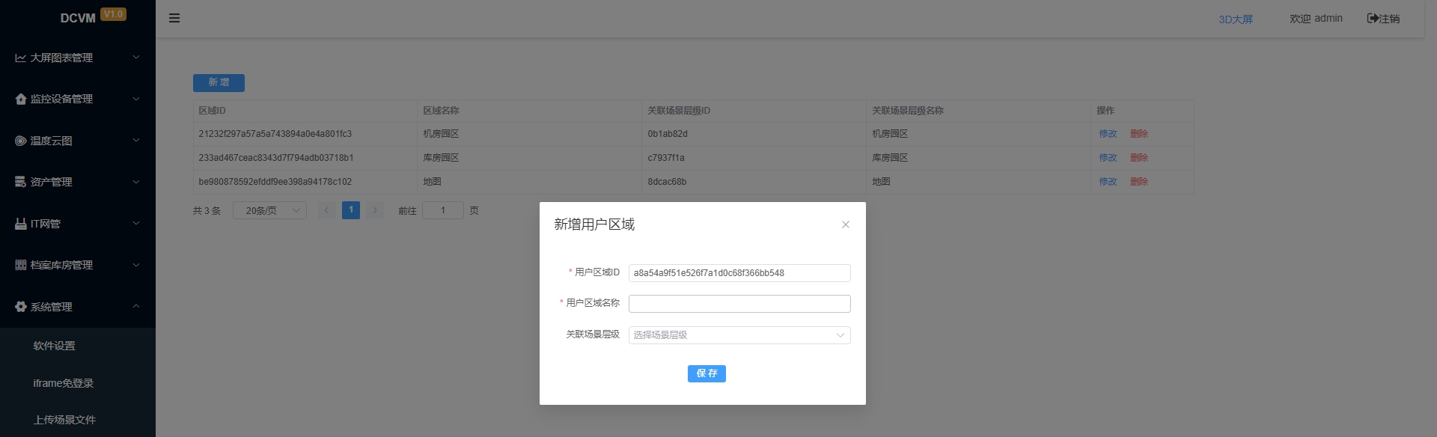Open the 20条/页 page size dropdown
This screenshot has height=437, width=1437.
pyautogui.click(x=269, y=211)
